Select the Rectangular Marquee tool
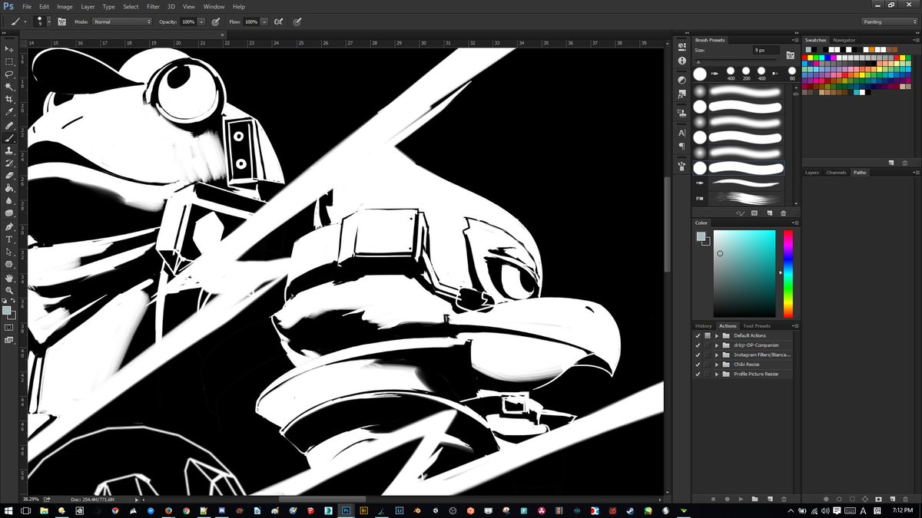The width and height of the screenshot is (922, 518). pyautogui.click(x=9, y=61)
